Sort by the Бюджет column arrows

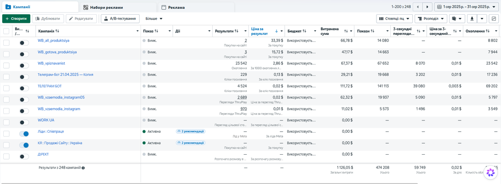coord(304,31)
